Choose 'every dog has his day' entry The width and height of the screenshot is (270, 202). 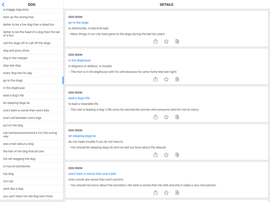pos(31,73)
